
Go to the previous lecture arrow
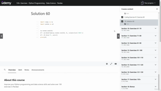click(2, 36)
